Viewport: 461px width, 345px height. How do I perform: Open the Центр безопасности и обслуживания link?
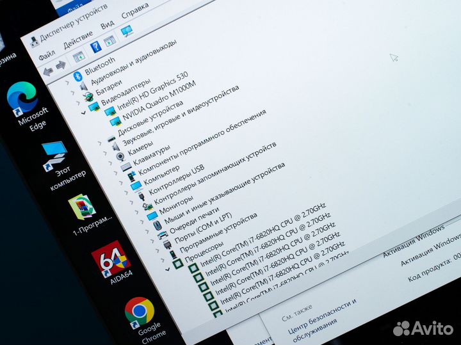323,321
